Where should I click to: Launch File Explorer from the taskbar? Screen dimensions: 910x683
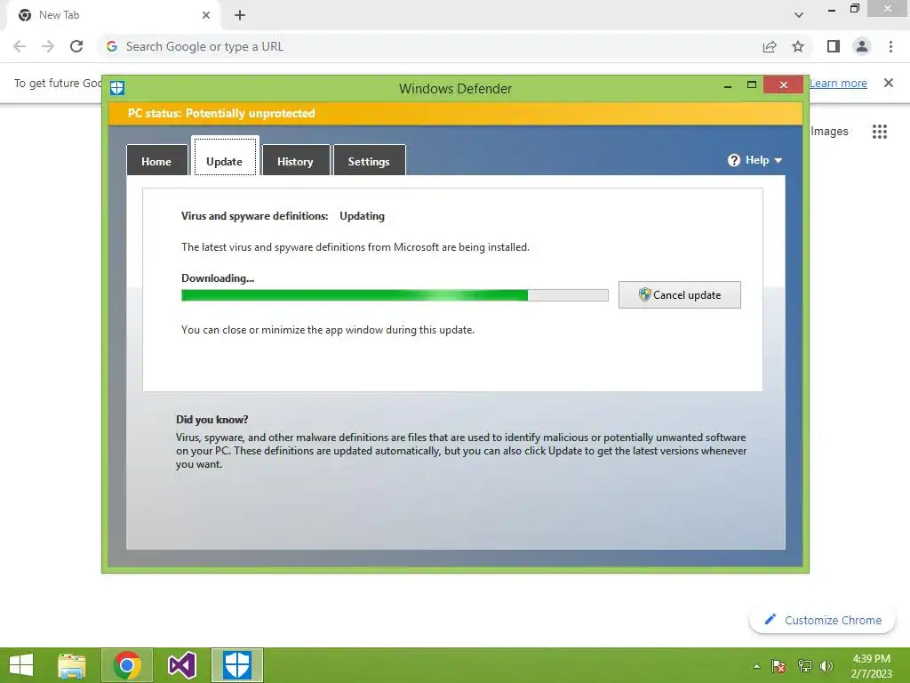(x=72, y=665)
